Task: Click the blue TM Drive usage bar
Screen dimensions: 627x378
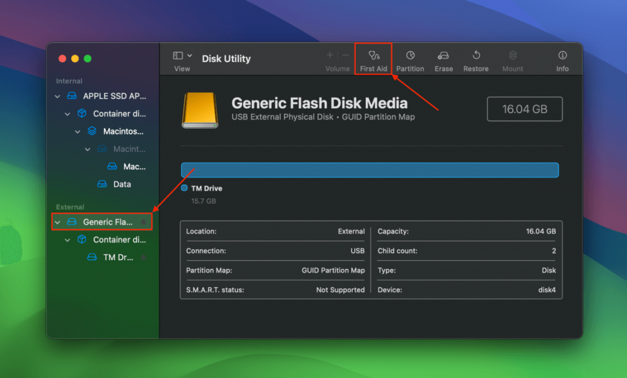Action: point(370,170)
